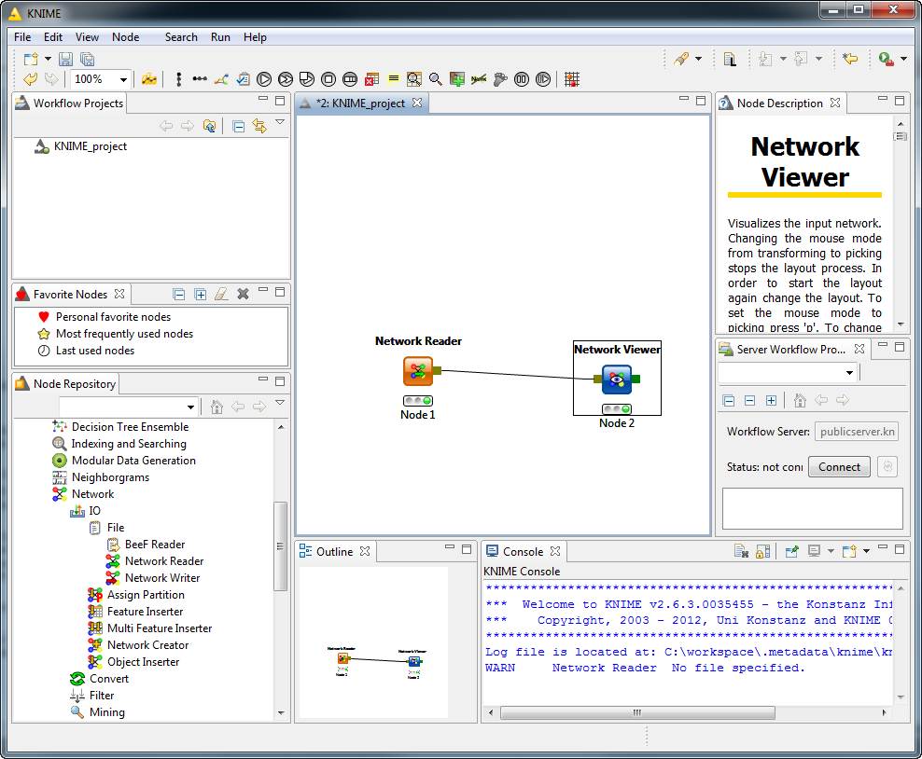922x759 pixels.
Task: Toggle Scroll Lock in the Console
Action: click(x=762, y=551)
